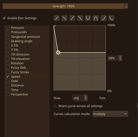Click the 9% curve input value field
138x137 pixels.
[78, 98]
